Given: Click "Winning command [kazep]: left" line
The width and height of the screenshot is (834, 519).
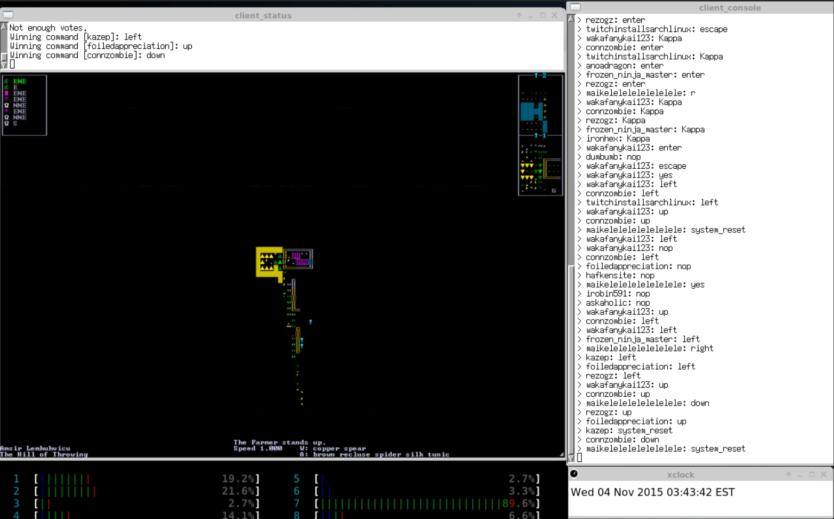Looking at the screenshot, I should point(76,37).
